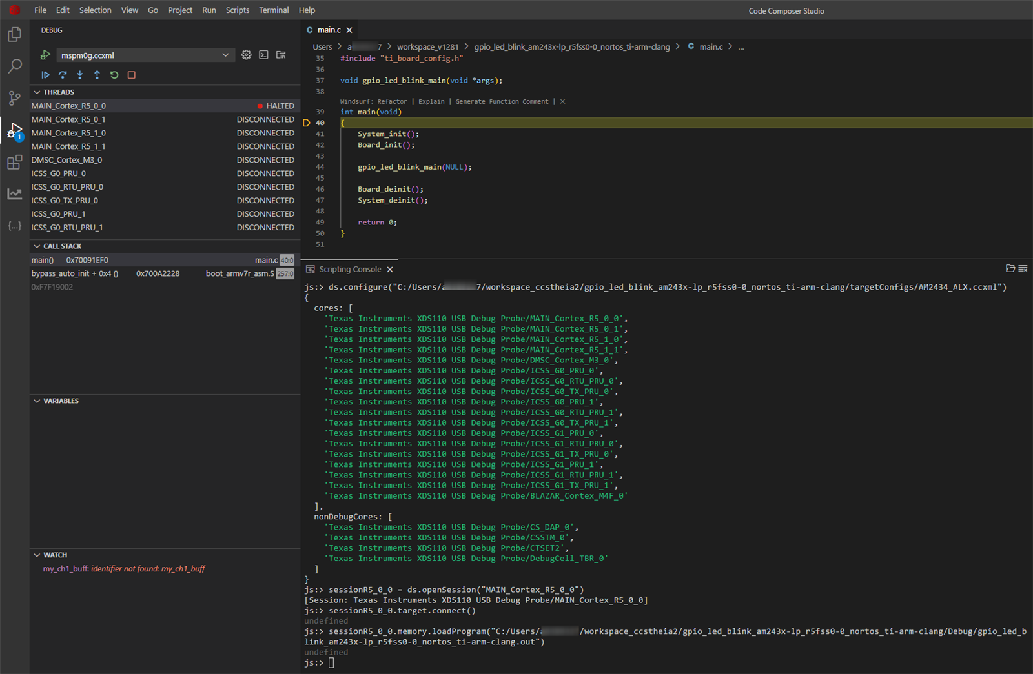This screenshot has height=674, width=1033.
Task: Open the Explorer view in activity bar
Action: [14, 34]
